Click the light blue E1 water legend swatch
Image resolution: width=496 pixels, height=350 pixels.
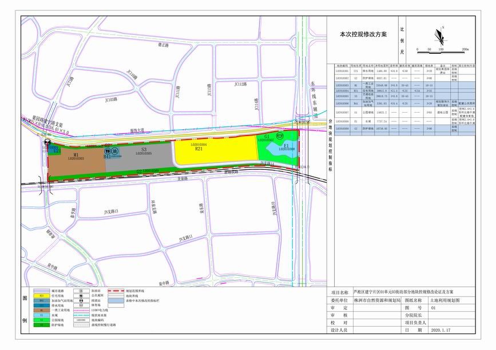pos(42,316)
